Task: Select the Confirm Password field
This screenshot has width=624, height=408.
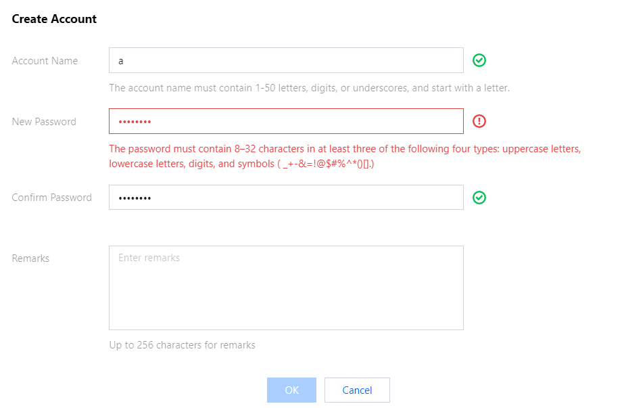Action: [x=286, y=198]
